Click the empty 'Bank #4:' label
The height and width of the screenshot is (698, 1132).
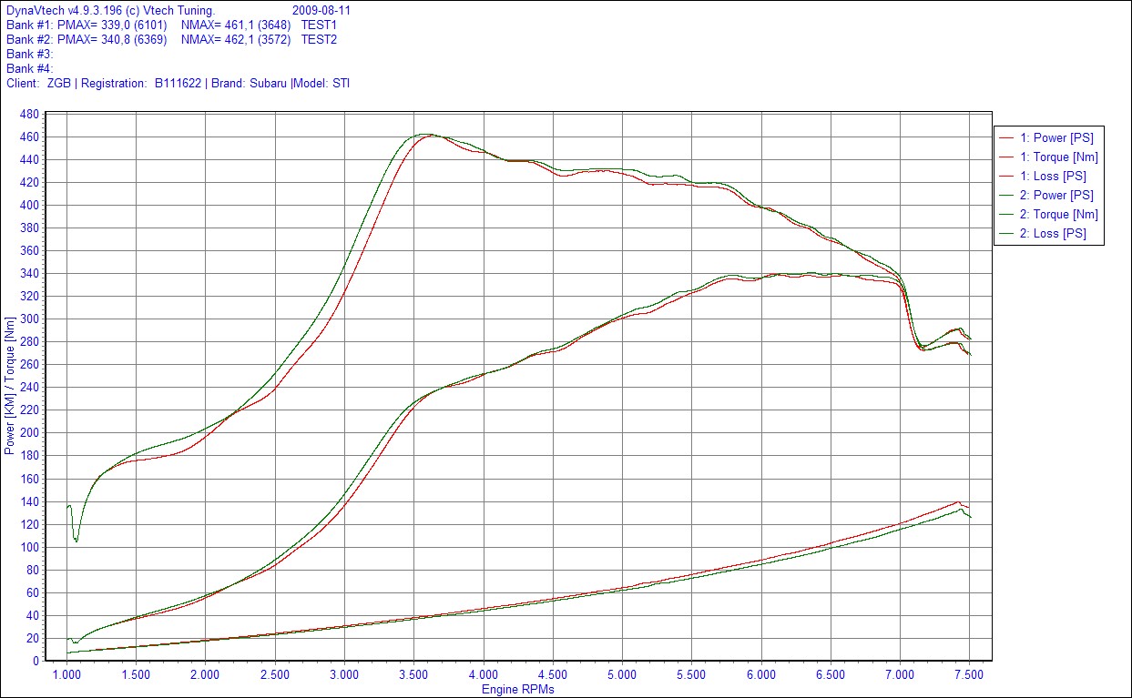(30, 69)
